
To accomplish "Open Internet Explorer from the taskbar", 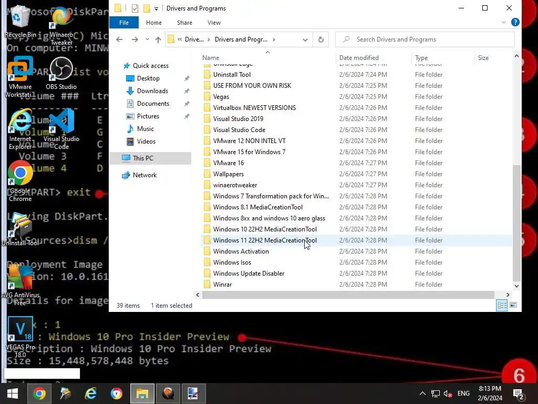I will coord(90,393).
